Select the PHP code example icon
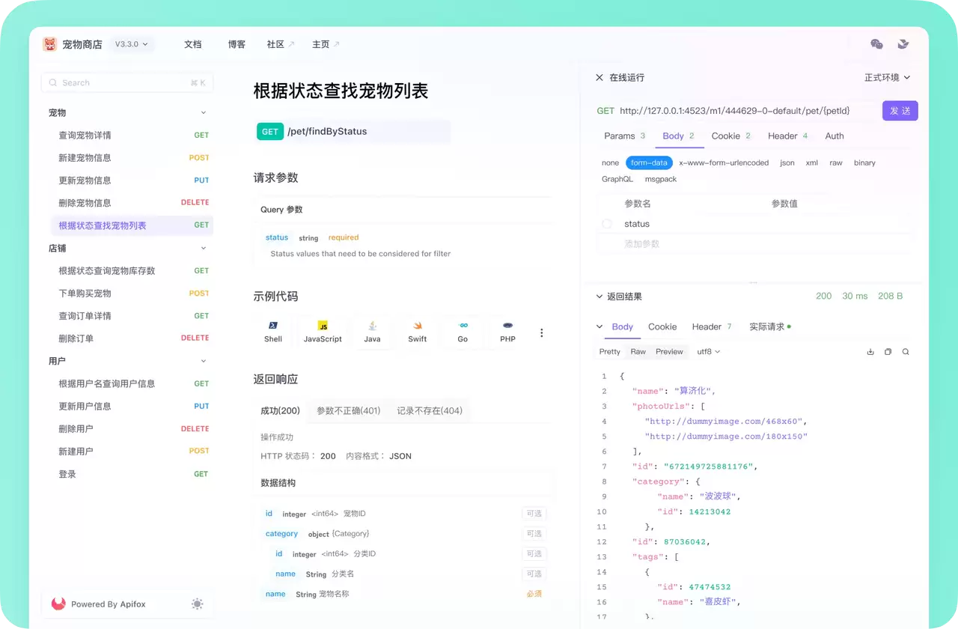The height and width of the screenshot is (629, 958). 507,326
